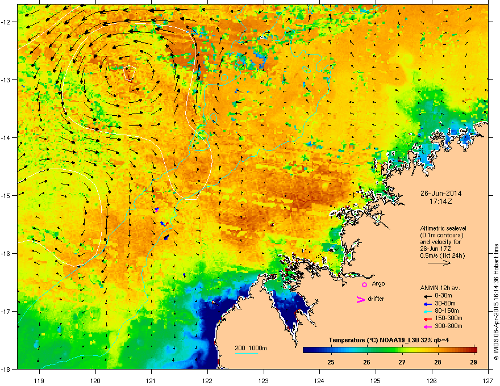Click the longitude axis label 124
This screenshot has height=386, width=500.
click(319, 380)
